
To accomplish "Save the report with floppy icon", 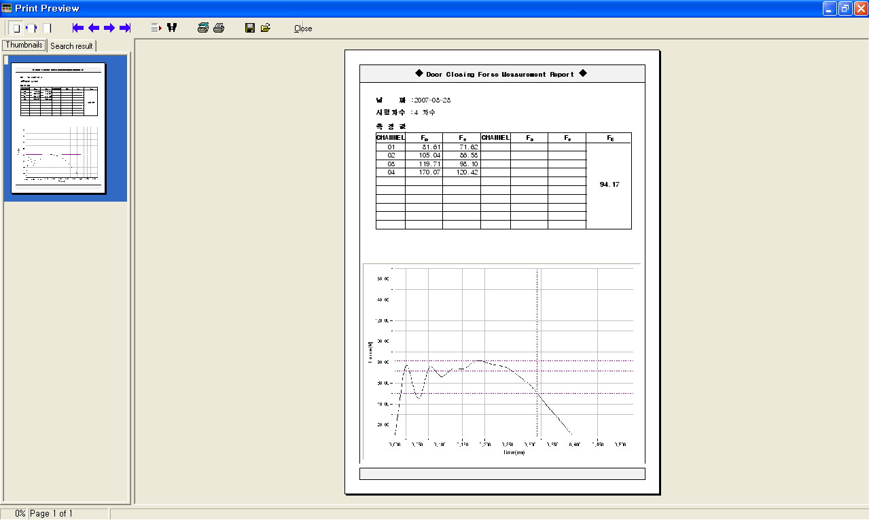I will tap(250, 28).
